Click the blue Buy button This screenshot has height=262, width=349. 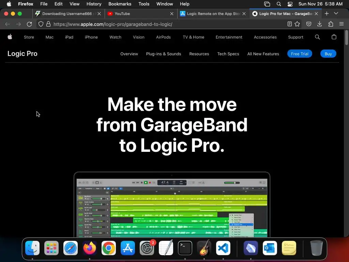tap(328, 54)
